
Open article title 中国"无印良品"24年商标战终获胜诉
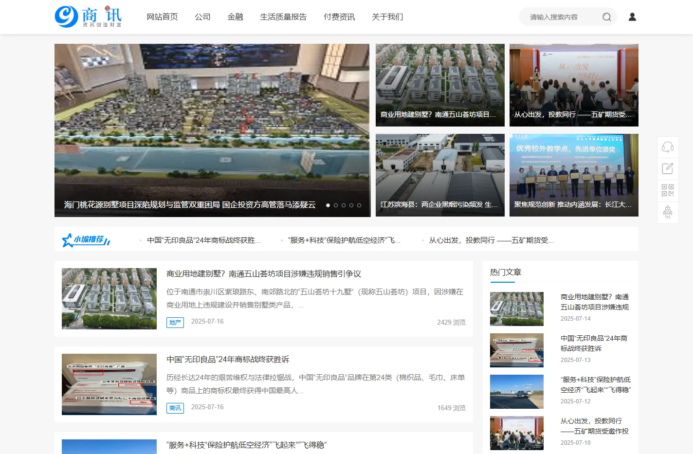228,360
